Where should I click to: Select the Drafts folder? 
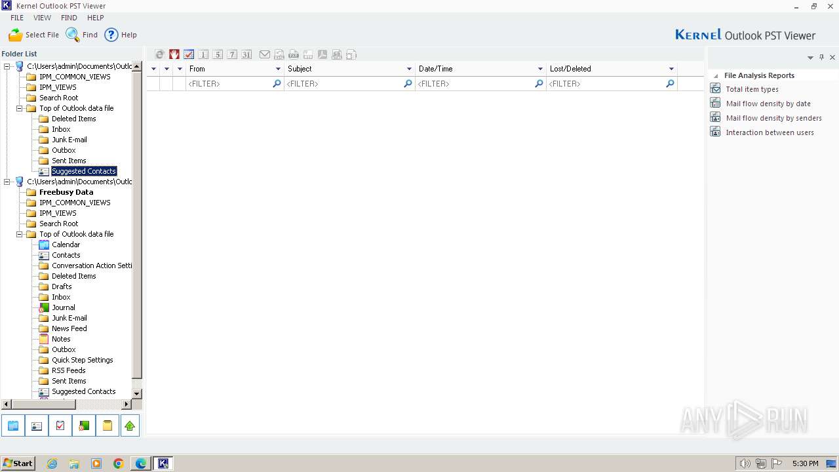coord(62,286)
